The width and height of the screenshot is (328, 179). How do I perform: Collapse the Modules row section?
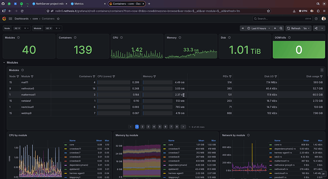[4, 62]
